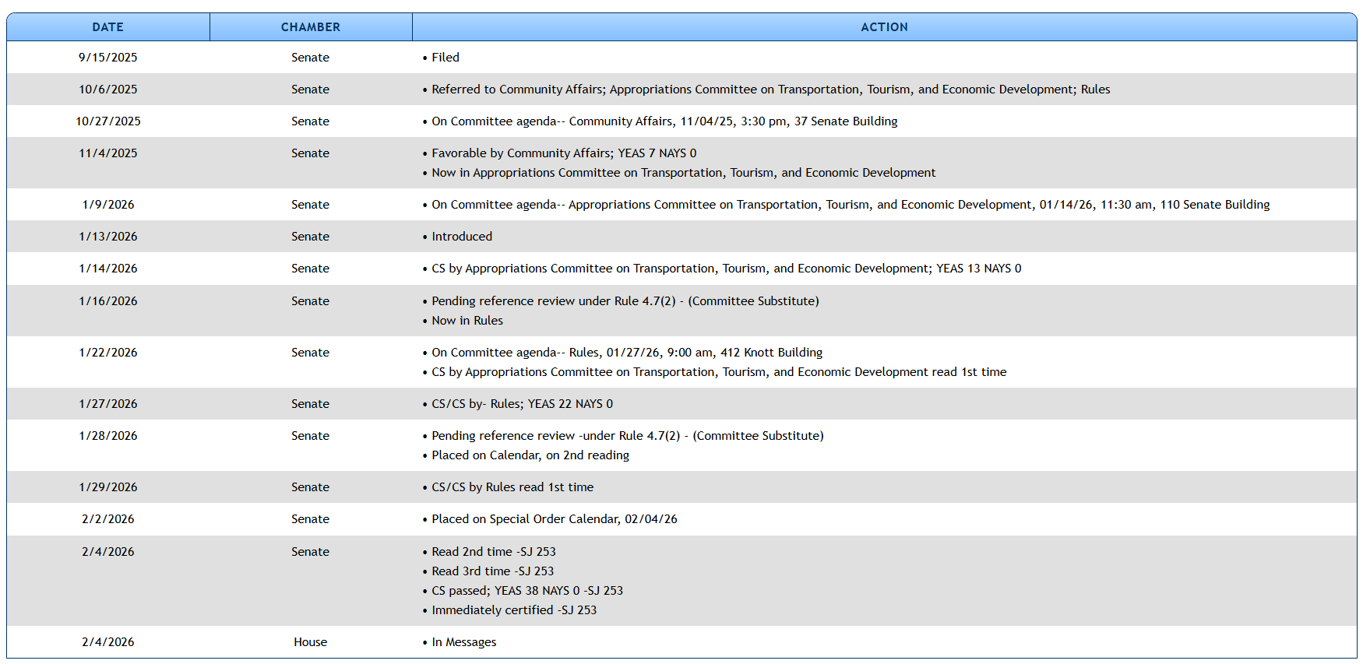Click 'Placed on Calendar, on 2nd reading'
The width and height of the screenshot is (1363, 664).
coord(530,455)
